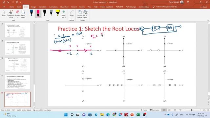This screenshot has height=118, width=210.
Task: Open the Eraser options dropdown
Action: pos(17,17)
